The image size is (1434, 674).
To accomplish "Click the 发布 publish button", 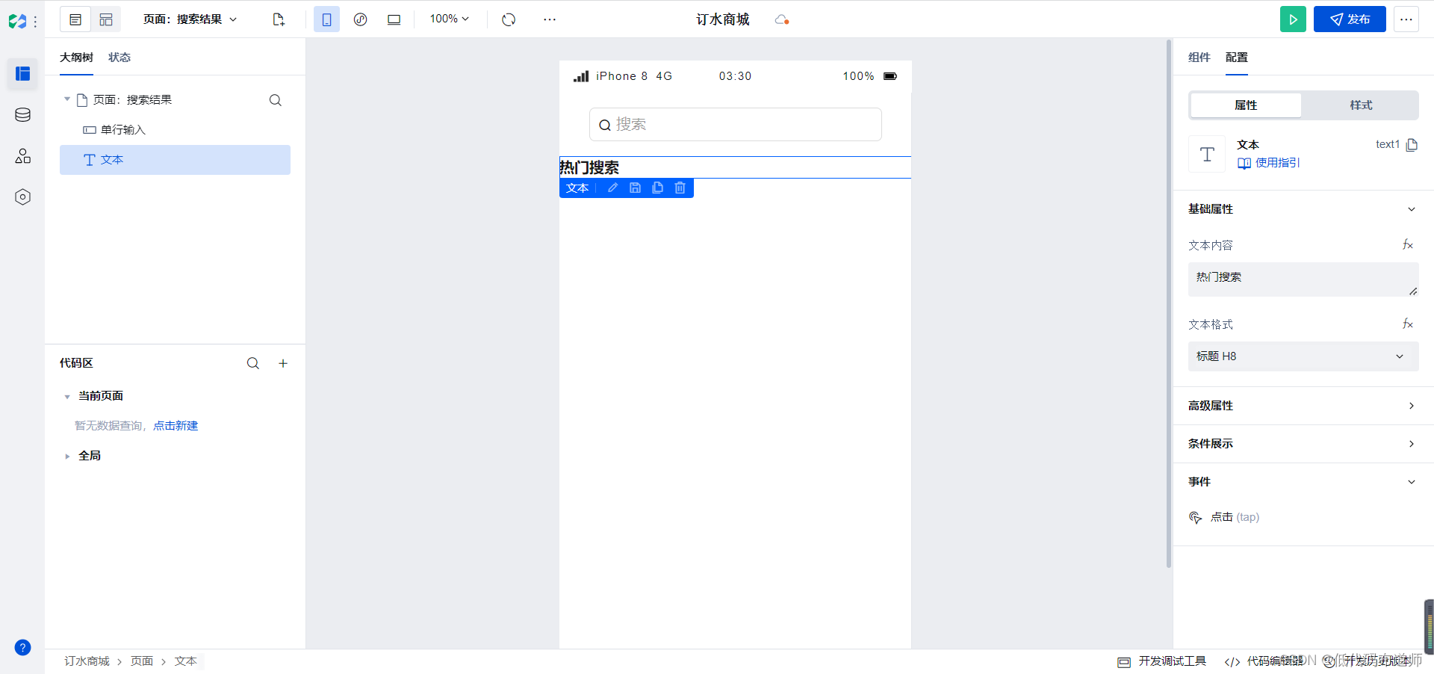I will tap(1350, 19).
